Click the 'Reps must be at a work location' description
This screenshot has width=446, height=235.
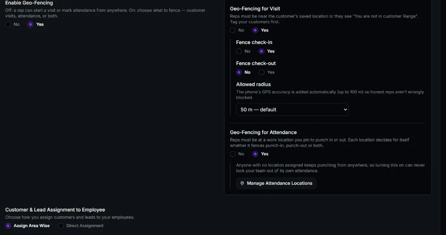pos(319,143)
